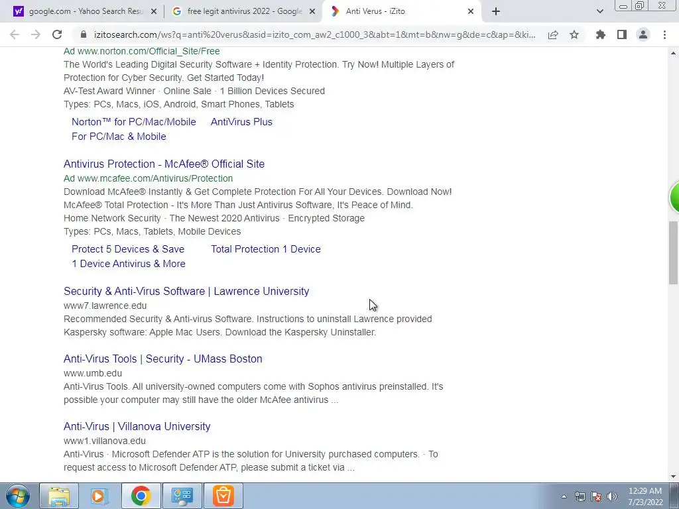Open Anti-Virus Villanova University result
The height and width of the screenshot is (509, 679).
point(137,426)
